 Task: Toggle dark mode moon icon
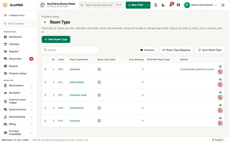pyautogui.click(x=163, y=5)
